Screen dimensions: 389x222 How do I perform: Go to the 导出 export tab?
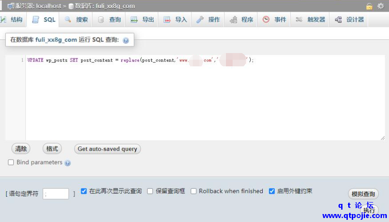click(142, 19)
